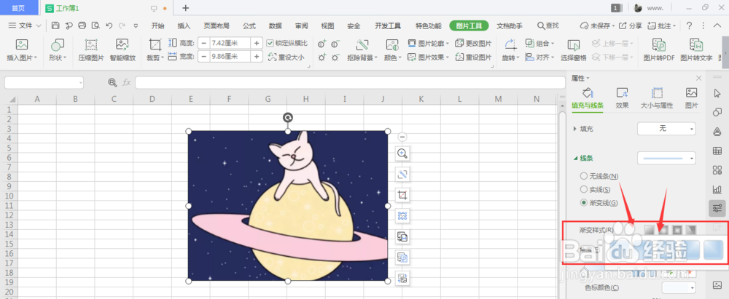This screenshot has height=299, width=729.
Task: Click the select tool arrow in right sidebar
Action: 717,93
